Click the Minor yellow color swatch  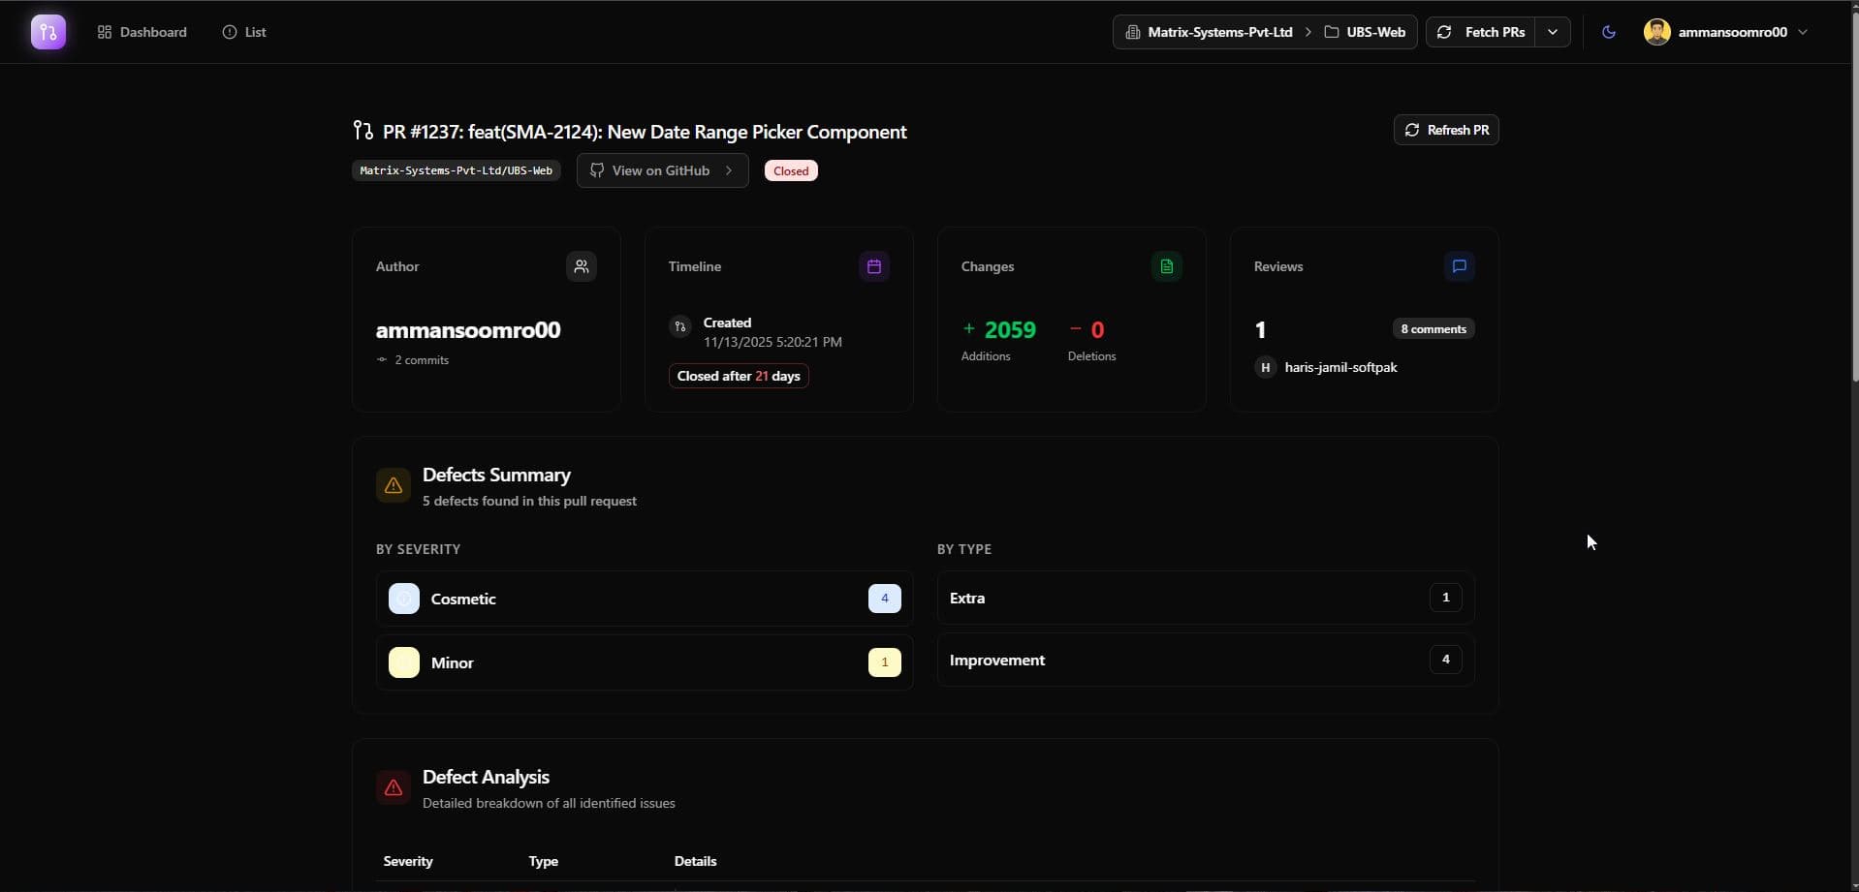coord(404,662)
